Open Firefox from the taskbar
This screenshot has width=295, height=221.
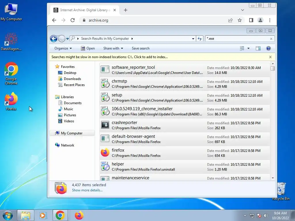click(x=79, y=215)
